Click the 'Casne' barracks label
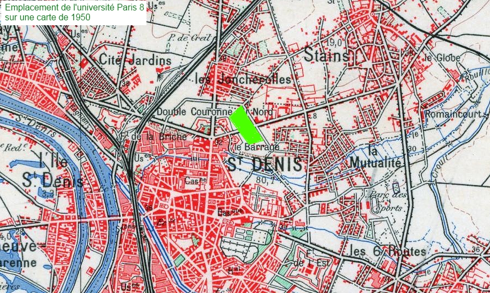Screen dimensions: 490x293 (196, 180)
